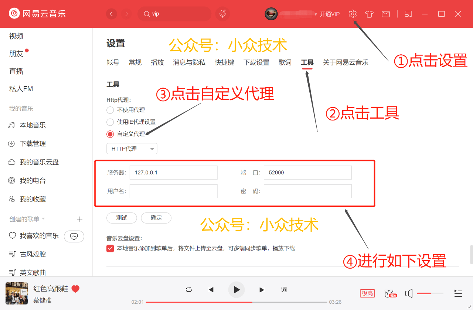Click the 开通VIP link
Image resolution: width=473 pixels, height=310 pixels.
330,14
